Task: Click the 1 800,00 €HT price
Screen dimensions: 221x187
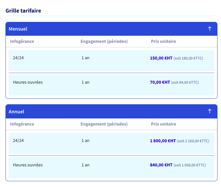Action: coord(163,141)
